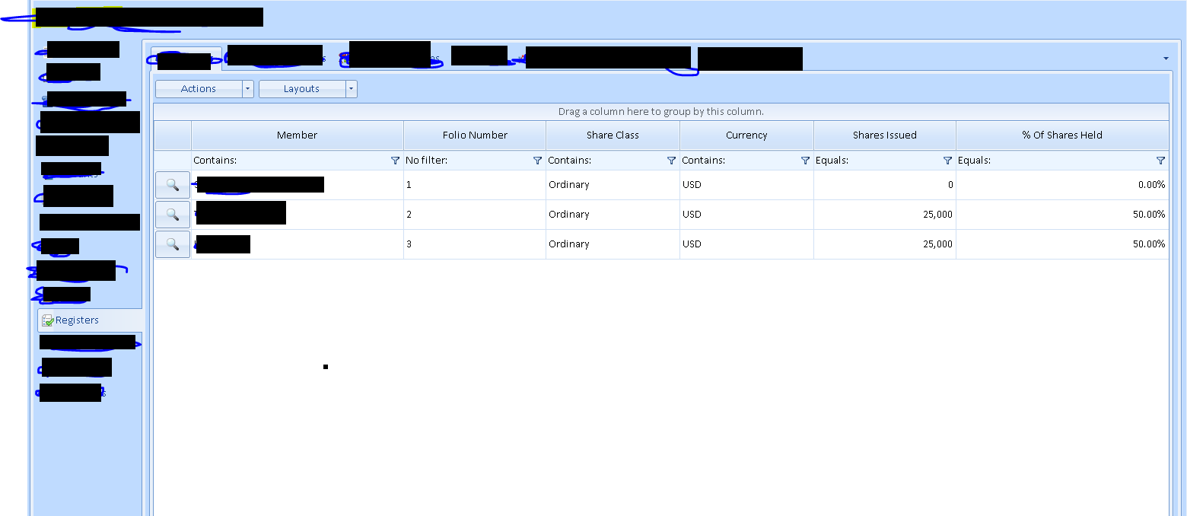The width and height of the screenshot is (1187, 516).
Task: Click the Actions button
Action: [199, 89]
